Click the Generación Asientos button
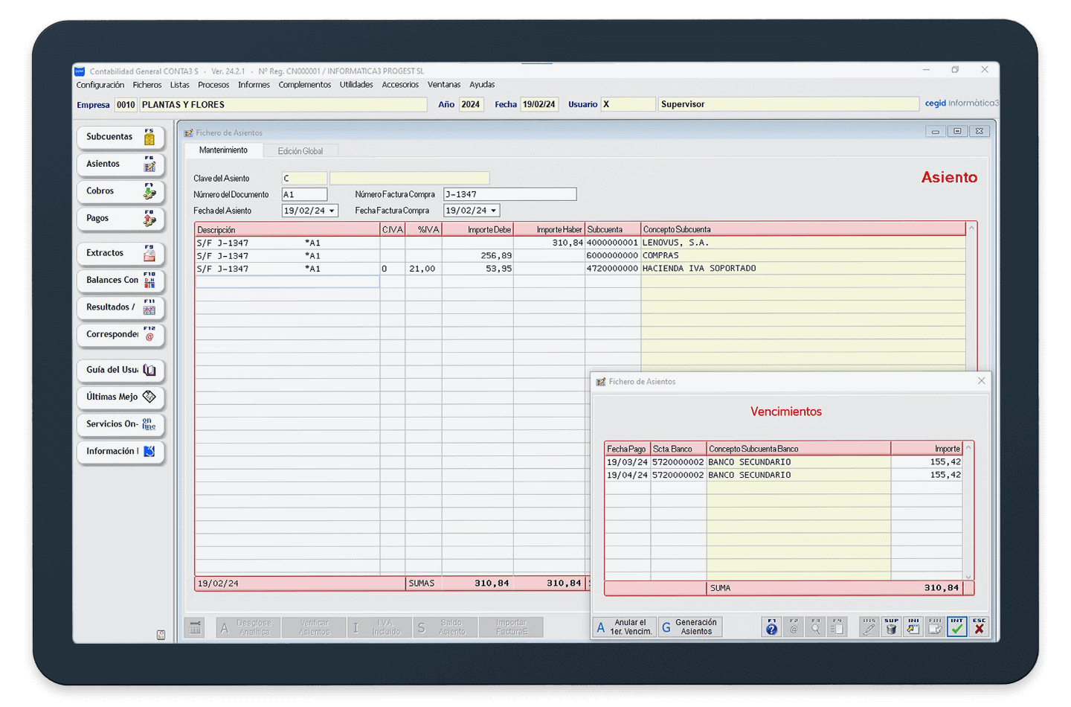Viewport: 1071px width, 707px height. click(689, 627)
